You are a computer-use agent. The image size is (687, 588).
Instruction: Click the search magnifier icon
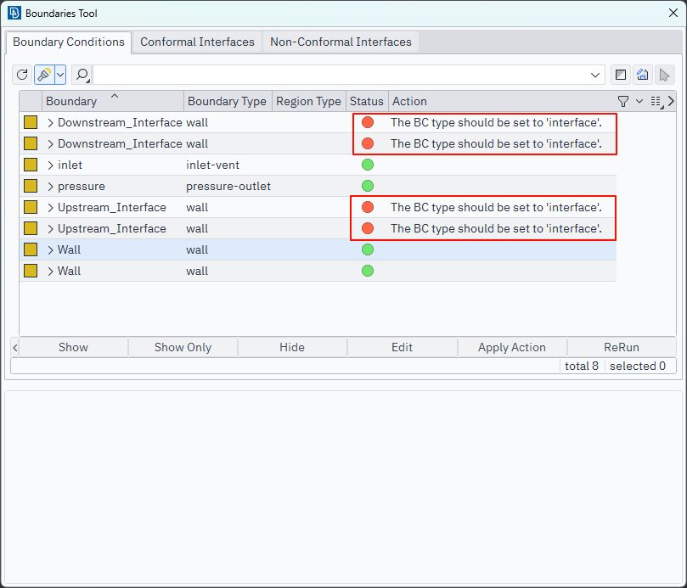coord(82,75)
